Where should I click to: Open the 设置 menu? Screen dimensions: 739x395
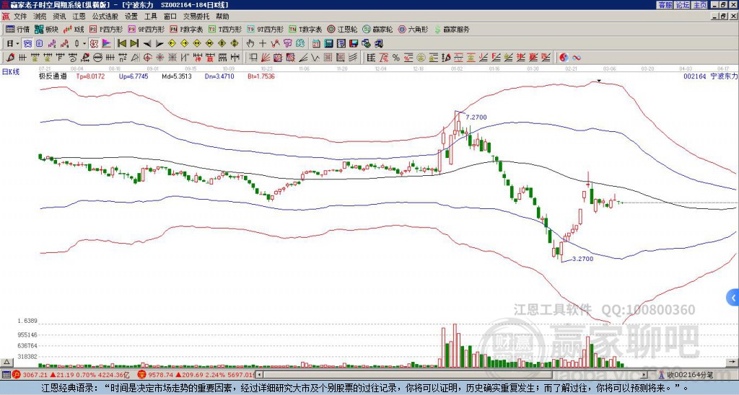[131, 17]
